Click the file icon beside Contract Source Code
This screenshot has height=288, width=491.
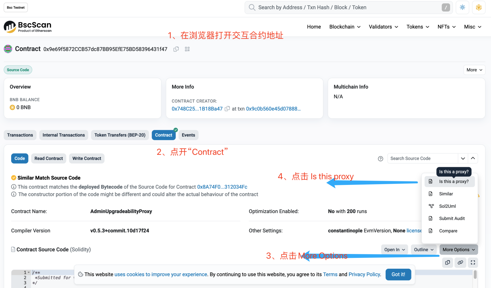click(13, 249)
